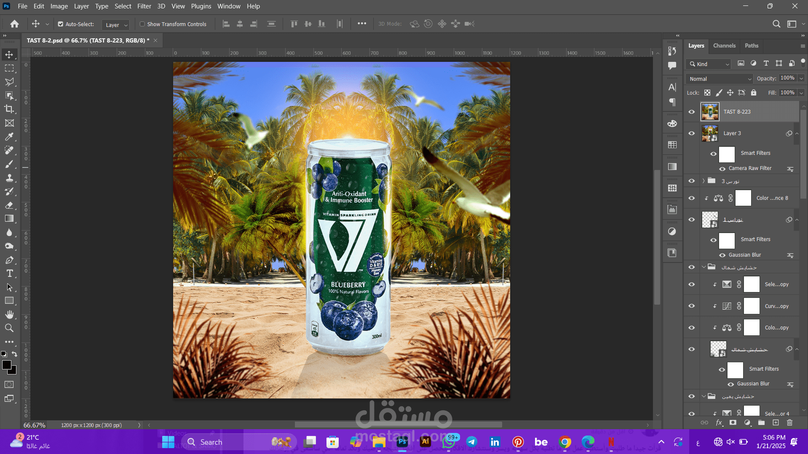Open the Illustrator taskbar icon
The width and height of the screenshot is (808, 454).
coord(425,442)
